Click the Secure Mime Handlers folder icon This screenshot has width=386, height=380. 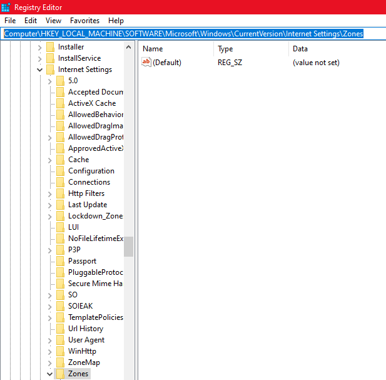[60, 284]
